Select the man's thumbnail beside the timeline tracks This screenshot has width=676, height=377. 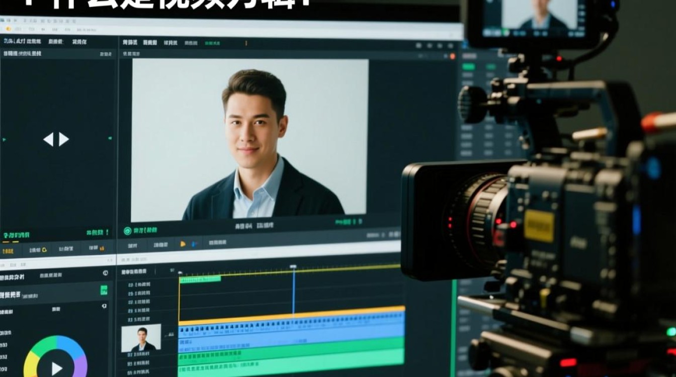pyautogui.click(x=141, y=338)
